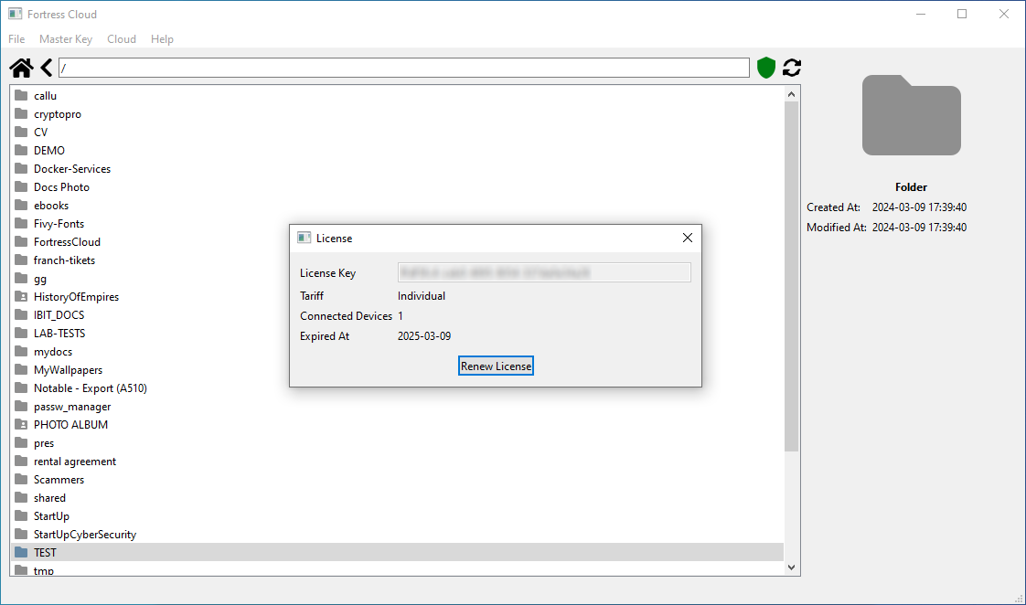1026x605 pixels.
Task: Click the License dialog icon in its title bar
Action: 304,237
